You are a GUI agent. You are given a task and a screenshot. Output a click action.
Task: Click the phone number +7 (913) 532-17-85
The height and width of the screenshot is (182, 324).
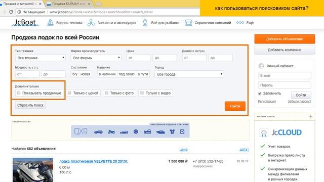[208, 161]
